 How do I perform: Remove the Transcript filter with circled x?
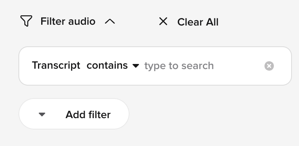(x=269, y=66)
